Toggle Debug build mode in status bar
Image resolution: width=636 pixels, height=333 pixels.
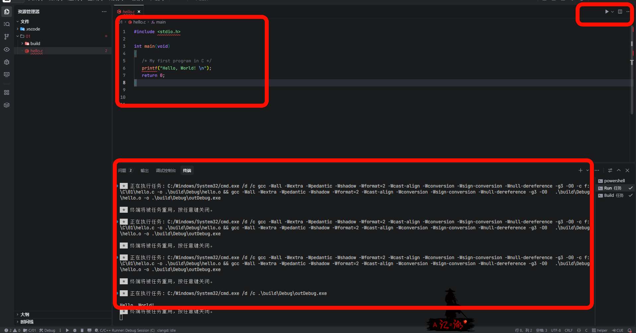(47, 330)
